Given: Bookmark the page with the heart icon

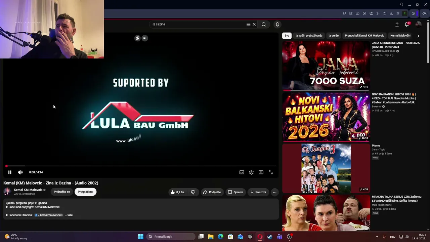Looking at the screenshot, I should 385,13.
